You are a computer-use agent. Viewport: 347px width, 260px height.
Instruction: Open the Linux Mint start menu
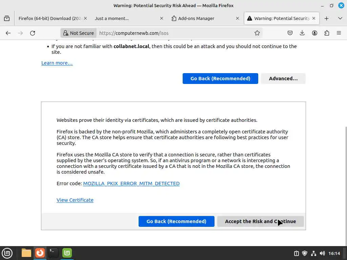pyautogui.click(x=7, y=253)
